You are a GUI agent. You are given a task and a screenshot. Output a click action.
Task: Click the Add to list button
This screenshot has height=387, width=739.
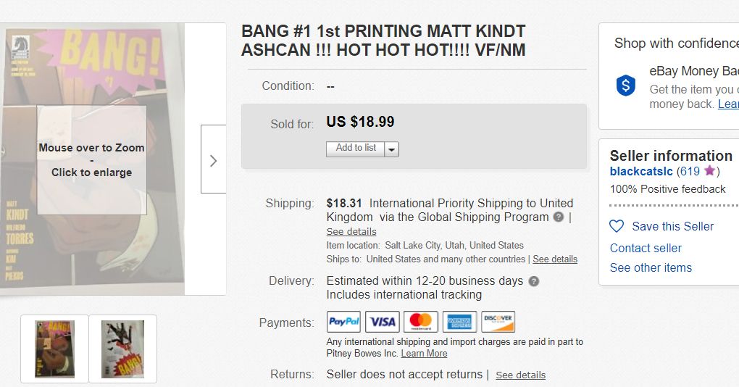pos(355,148)
